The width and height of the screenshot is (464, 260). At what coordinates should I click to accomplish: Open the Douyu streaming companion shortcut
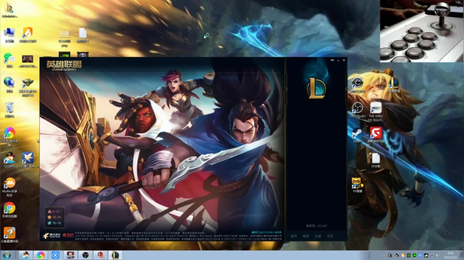[10, 235]
